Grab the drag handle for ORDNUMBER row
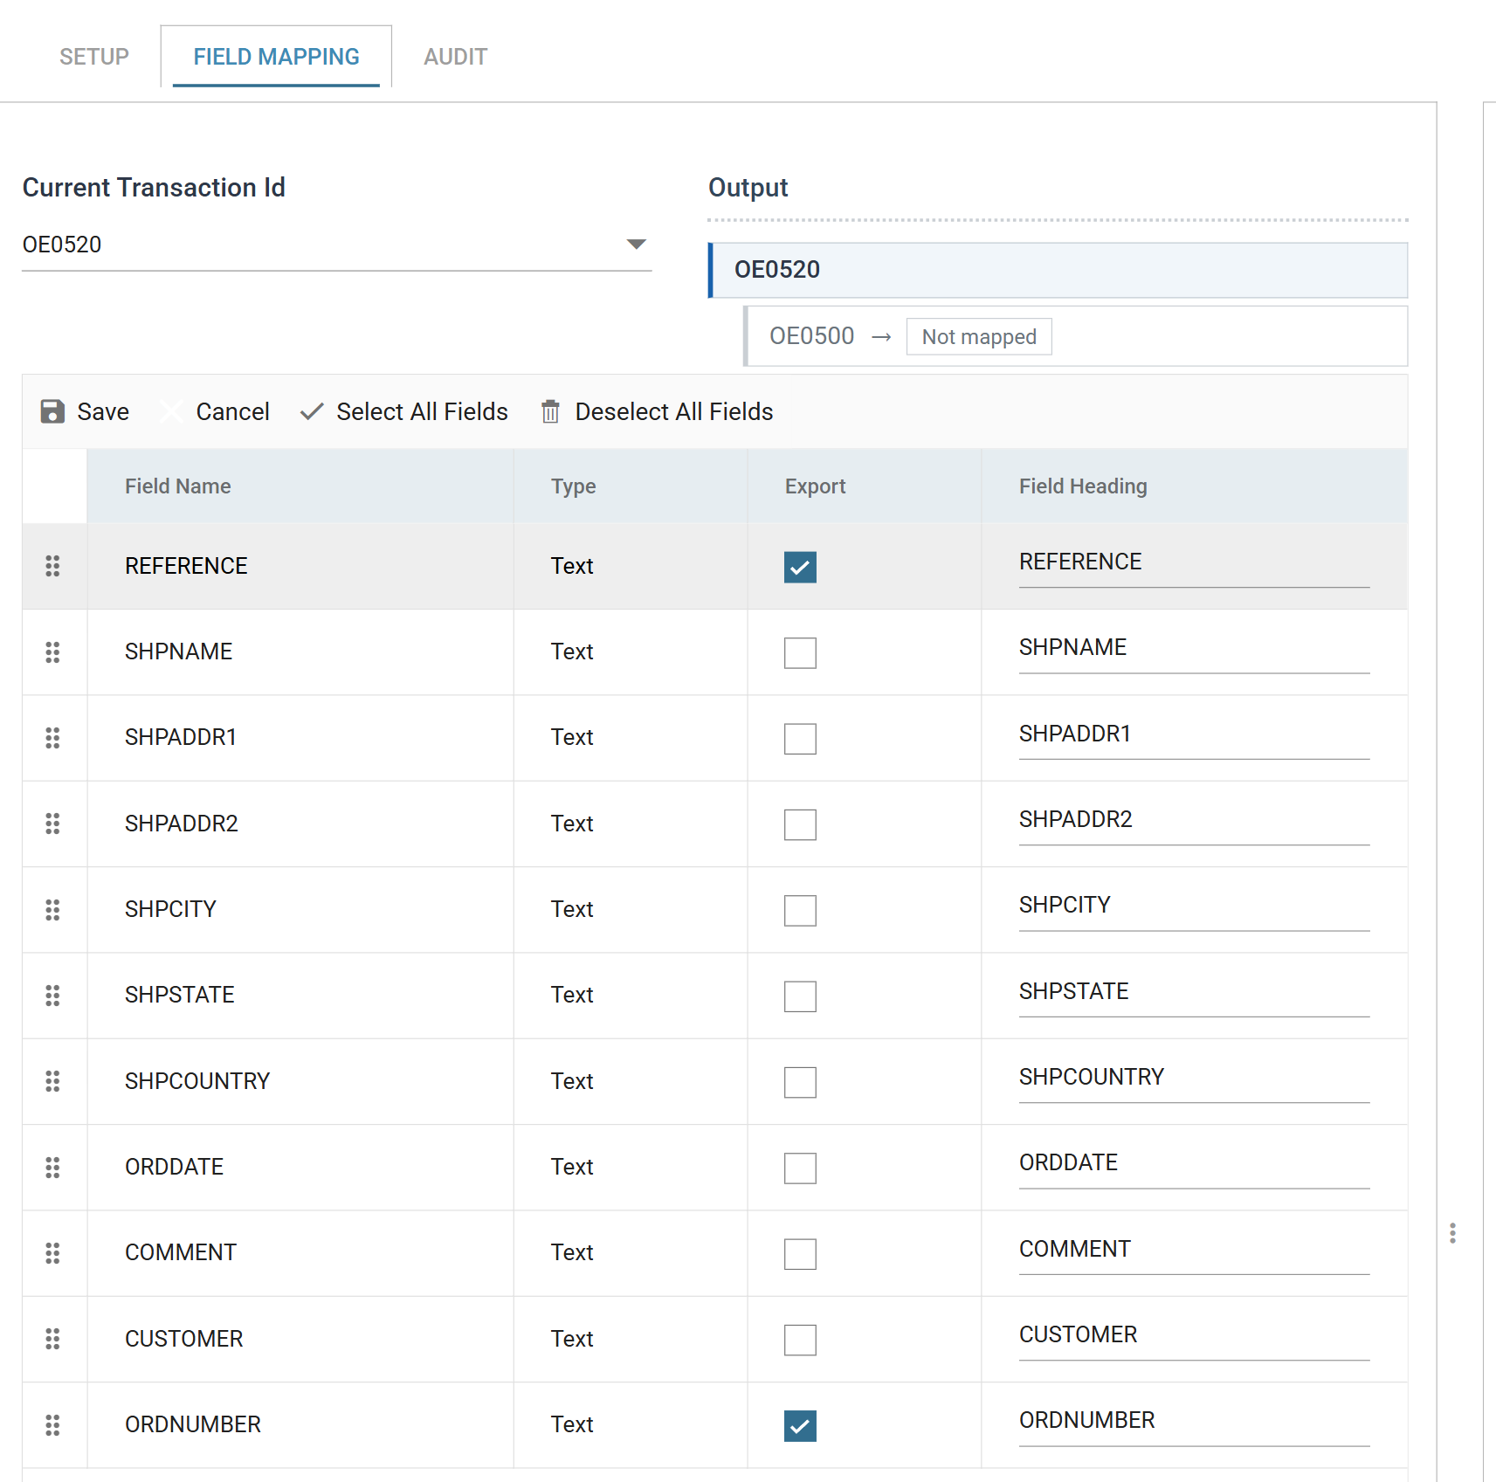This screenshot has width=1496, height=1482. click(52, 1424)
